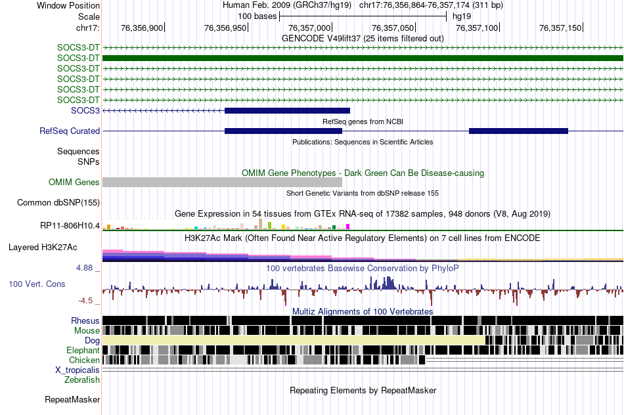The image size is (624, 415).
Task: Select the Scale track label
Action: tap(89, 16)
